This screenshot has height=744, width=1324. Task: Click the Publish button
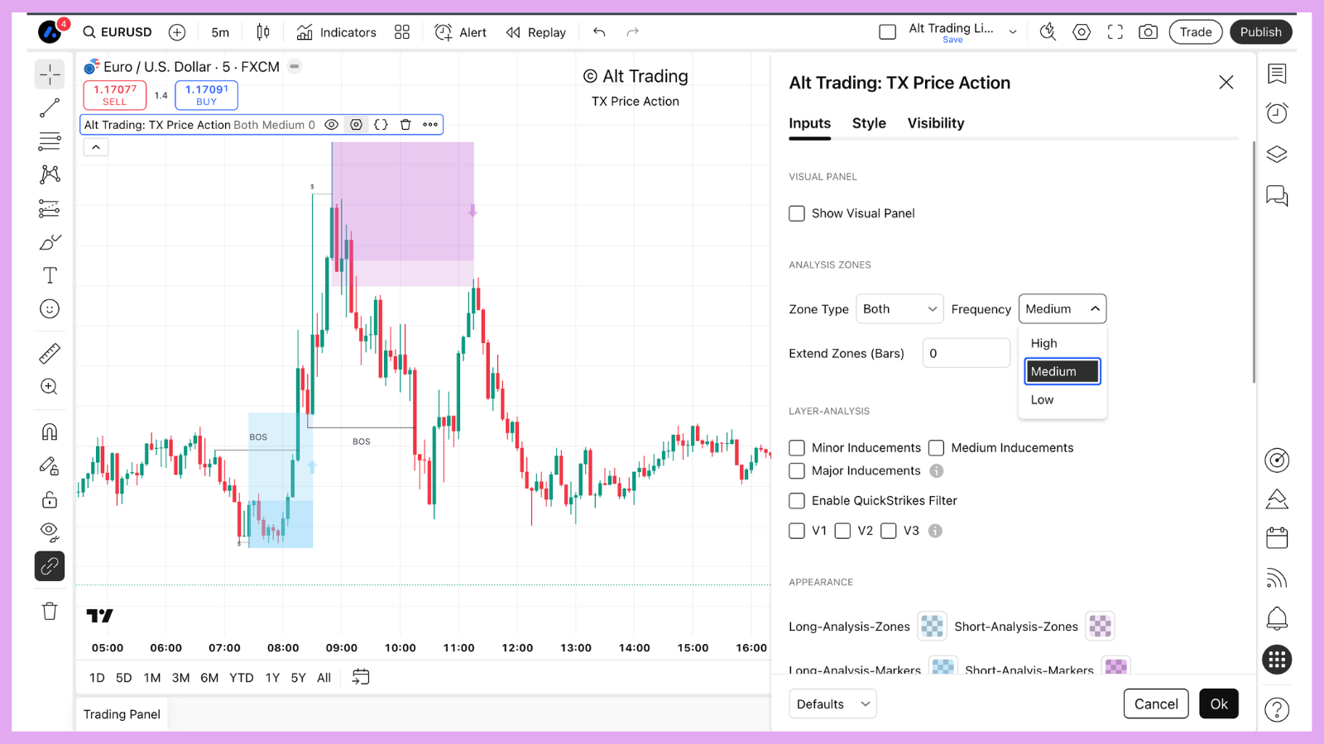pyautogui.click(x=1260, y=31)
